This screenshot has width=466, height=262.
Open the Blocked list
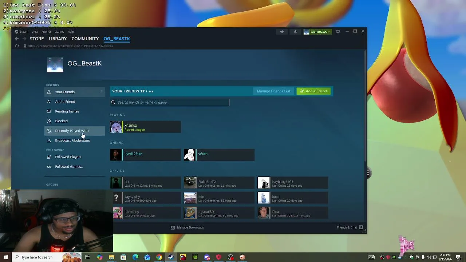pos(75,121)
